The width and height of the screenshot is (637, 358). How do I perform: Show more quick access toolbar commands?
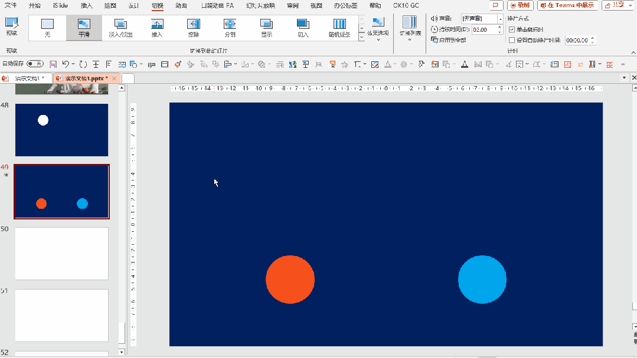623,64
